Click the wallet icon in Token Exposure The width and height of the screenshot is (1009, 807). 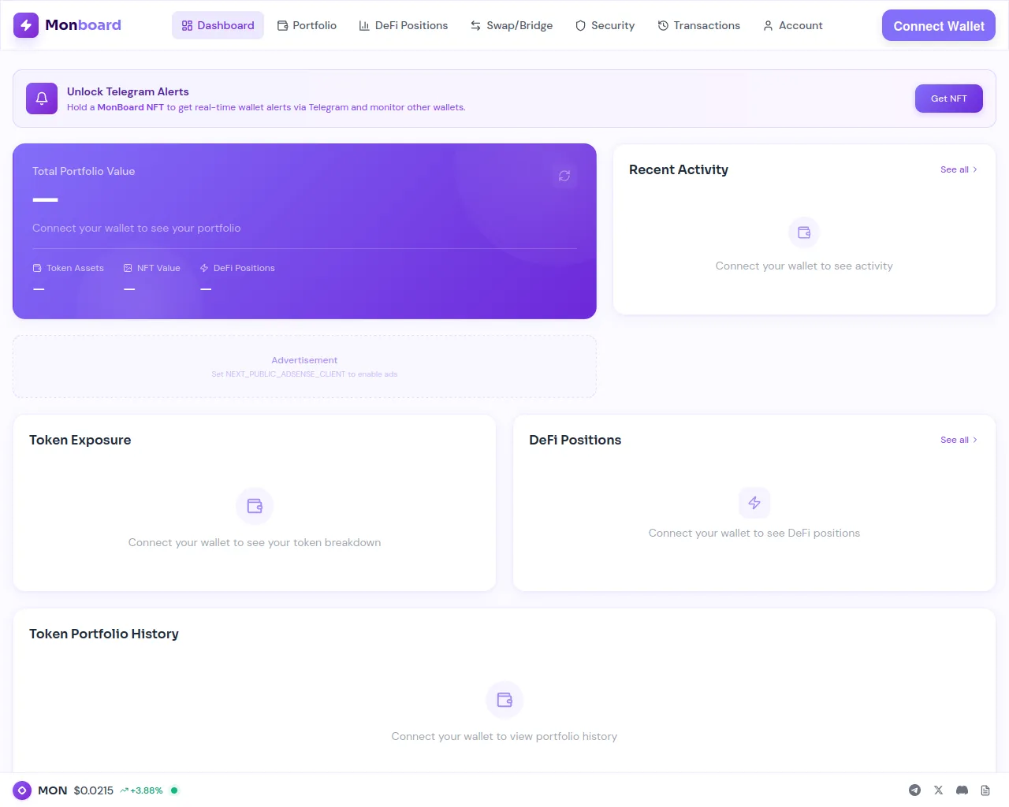(255, 506)
